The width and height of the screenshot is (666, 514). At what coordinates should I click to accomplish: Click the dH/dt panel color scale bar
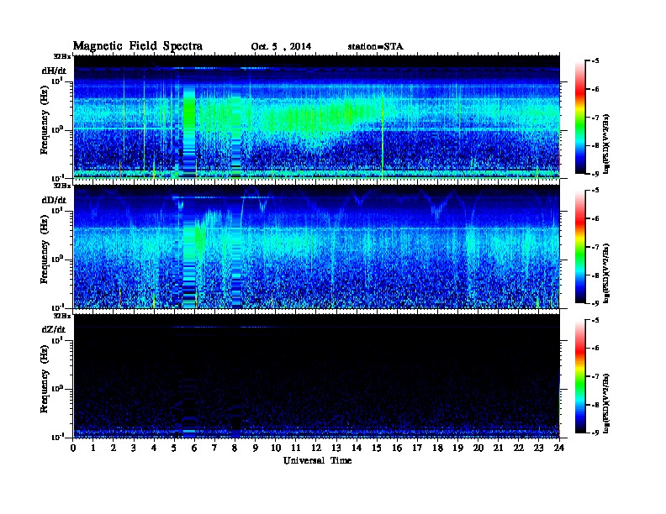point(579,118)
